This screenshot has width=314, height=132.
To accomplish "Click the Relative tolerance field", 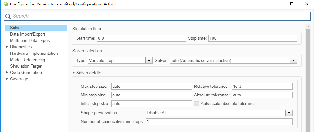I will point(262,86).
